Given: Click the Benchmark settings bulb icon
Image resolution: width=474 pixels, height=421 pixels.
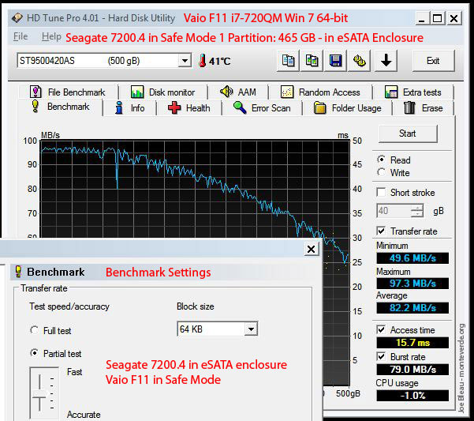Looking at the screenshot, I should (18, 272).
